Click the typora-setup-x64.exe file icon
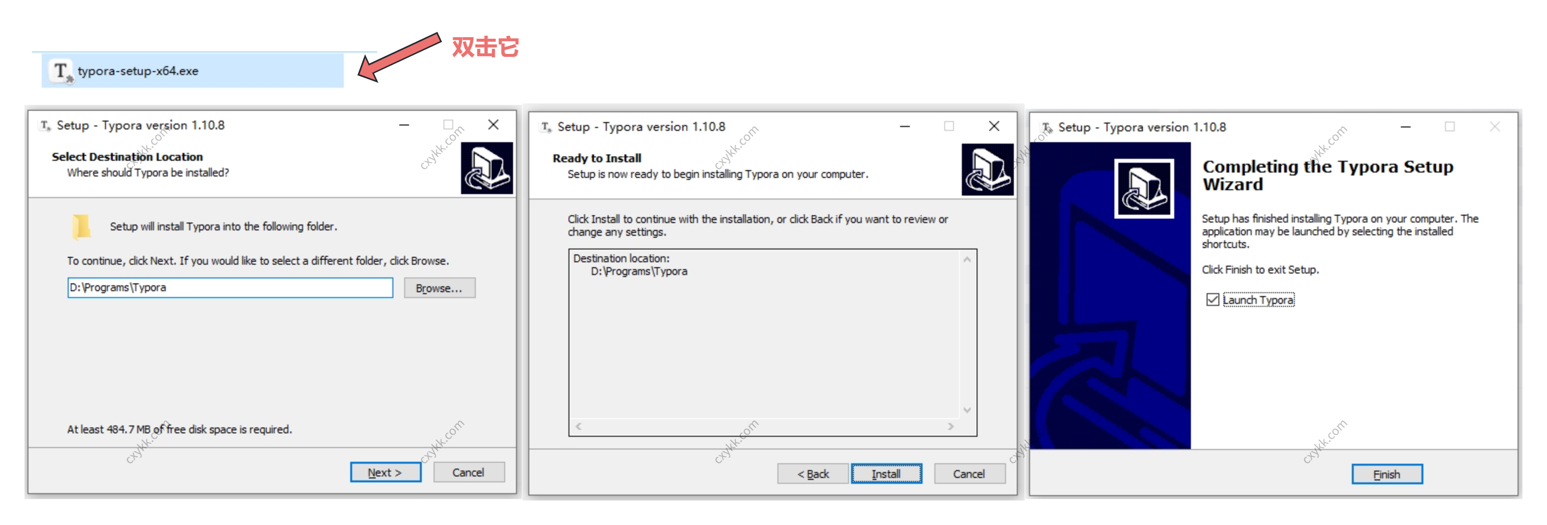 [x=61, y=72]
